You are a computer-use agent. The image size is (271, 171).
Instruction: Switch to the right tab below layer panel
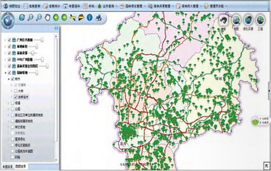click(x=21, y=166)
